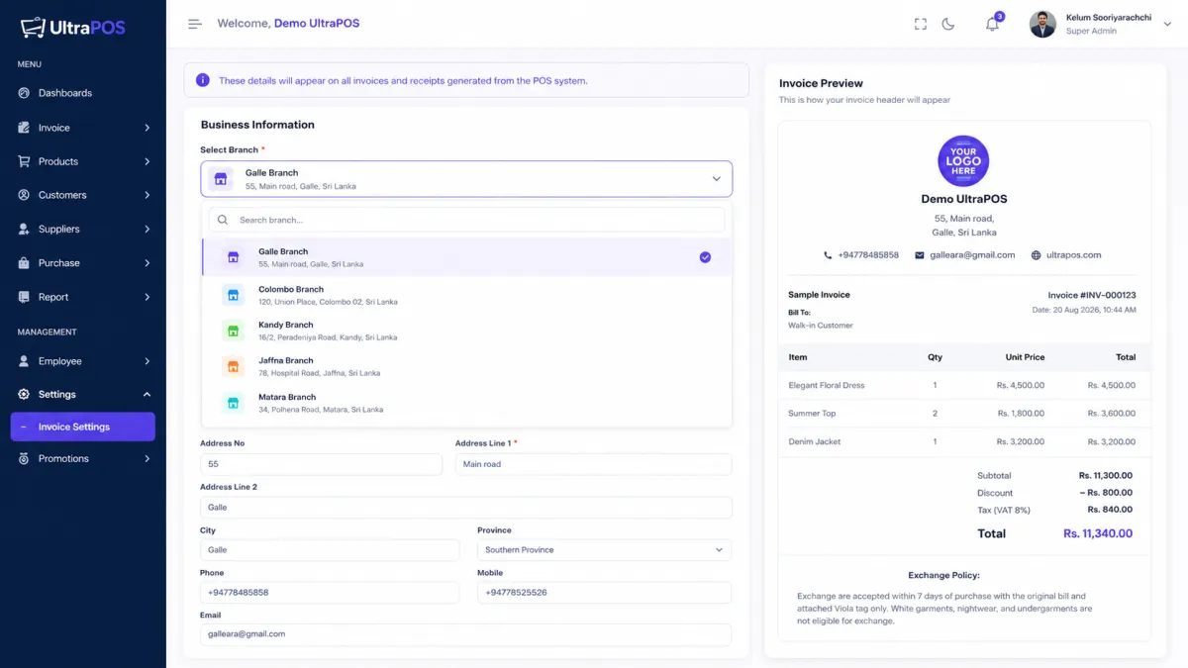Screen dimensions: 1188x668
Task: Click the orange Jaffna Branch store icon
Action: [233, 366]
